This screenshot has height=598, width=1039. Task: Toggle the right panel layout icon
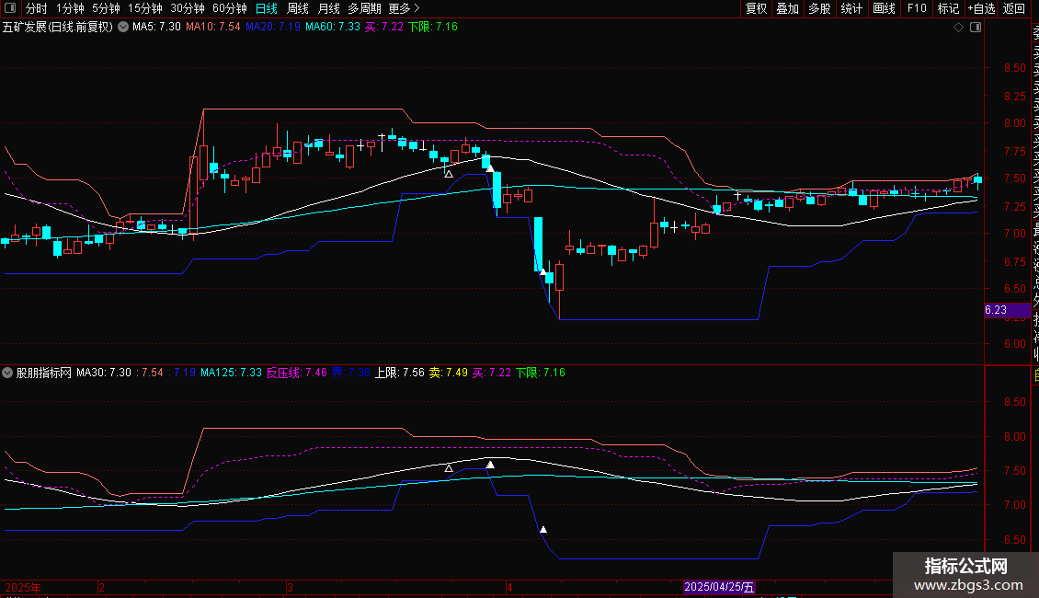click(x=976, y=28)
